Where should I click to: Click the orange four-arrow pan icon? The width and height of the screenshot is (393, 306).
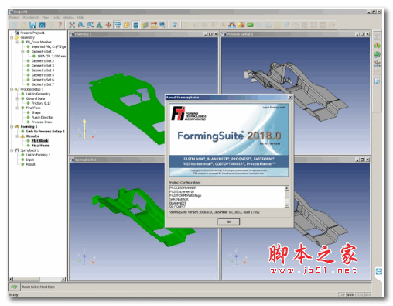pos(108,25)
